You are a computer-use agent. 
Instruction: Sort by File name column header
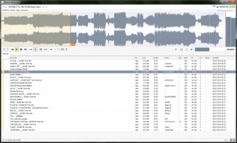tap(72, 58)
